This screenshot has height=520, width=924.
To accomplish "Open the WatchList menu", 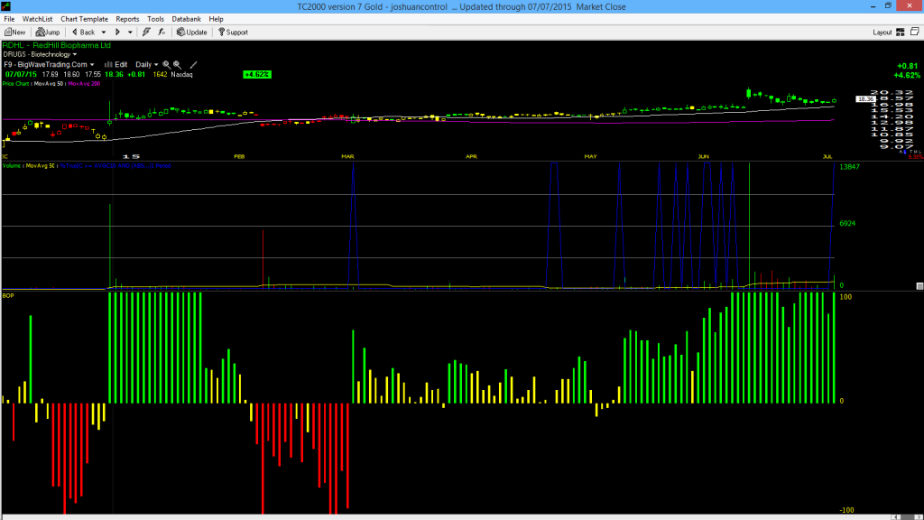I will pos(37,19).
